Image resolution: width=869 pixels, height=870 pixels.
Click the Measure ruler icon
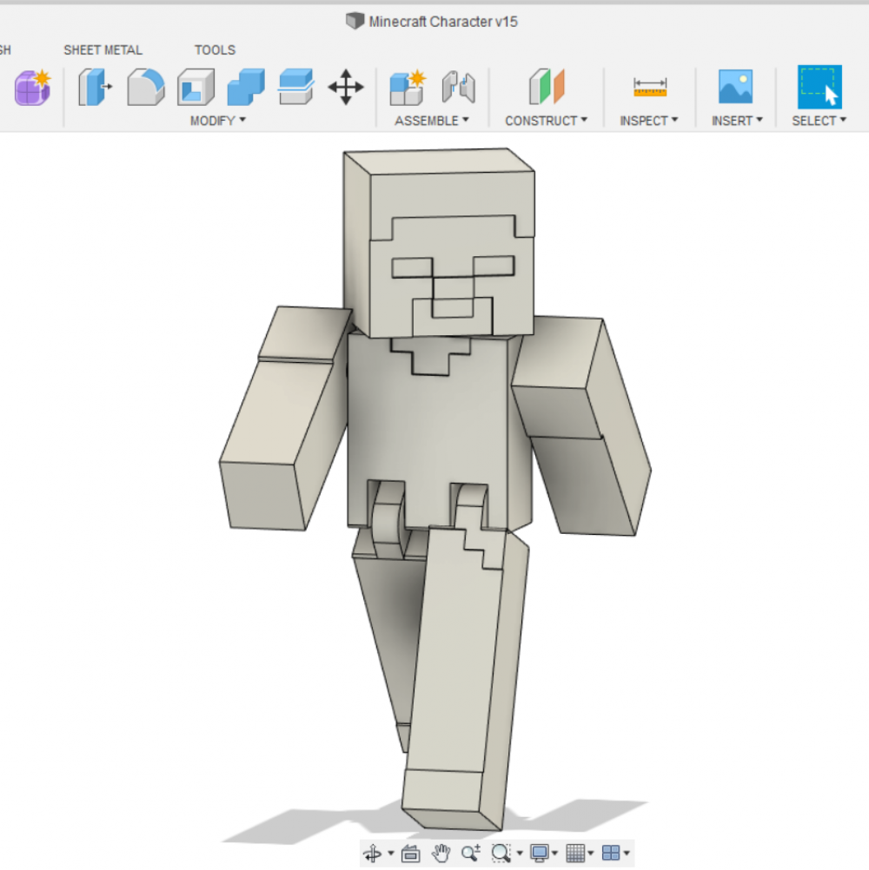coord(650,87)
